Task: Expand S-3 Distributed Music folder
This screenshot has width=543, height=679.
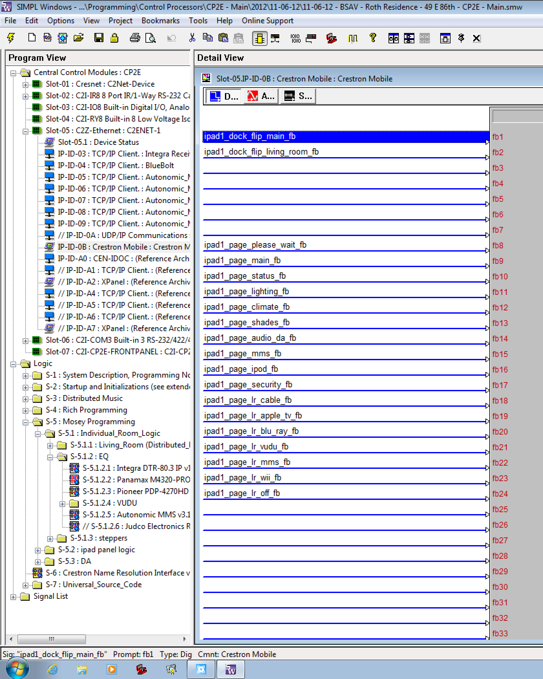Action: (x=26, y=399)
